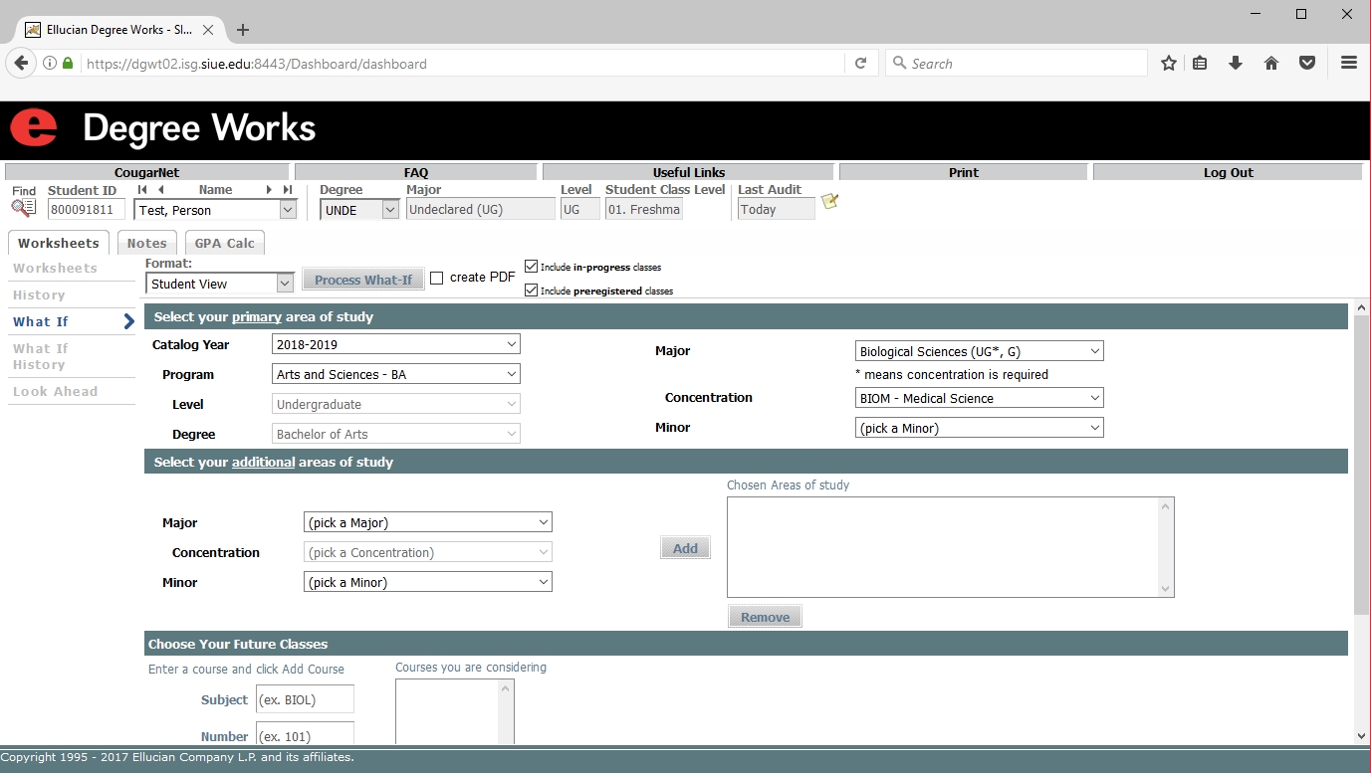Click the Find student magnifier icon
1371x773 pixels.
tap(23, 208)
